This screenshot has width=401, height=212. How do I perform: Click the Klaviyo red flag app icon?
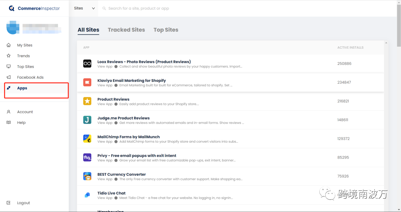[x=87, y=82]
